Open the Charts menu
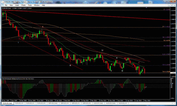177x106 pixels. (24, 5)
